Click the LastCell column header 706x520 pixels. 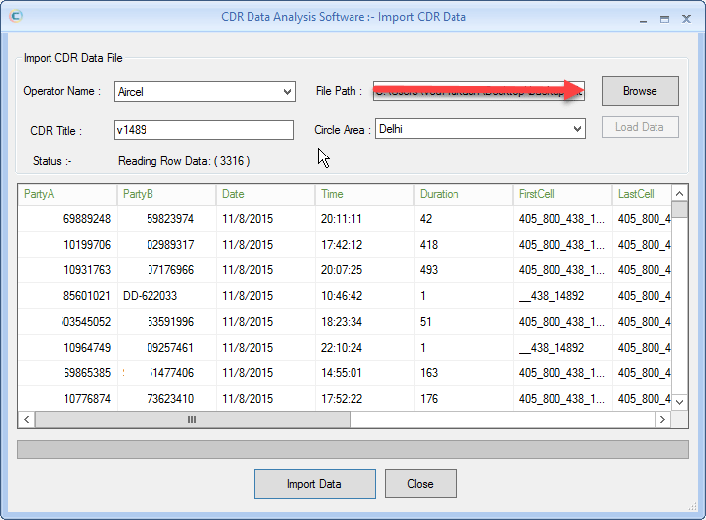(642, 194)
